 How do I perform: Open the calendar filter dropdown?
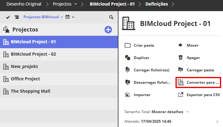point(70,17)
